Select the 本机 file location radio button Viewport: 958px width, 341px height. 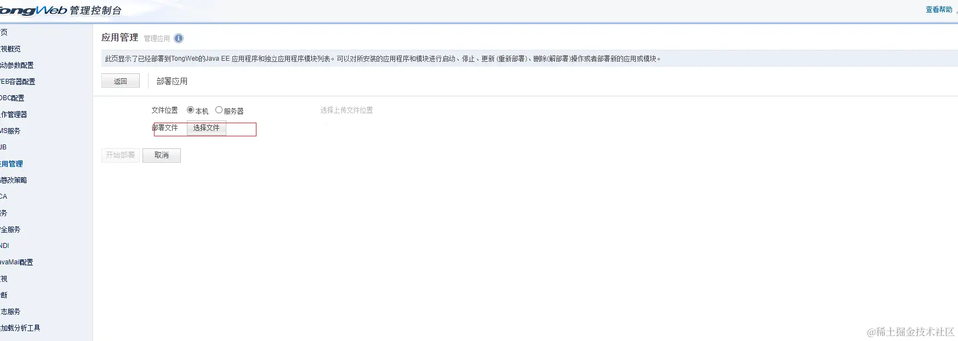190,110
